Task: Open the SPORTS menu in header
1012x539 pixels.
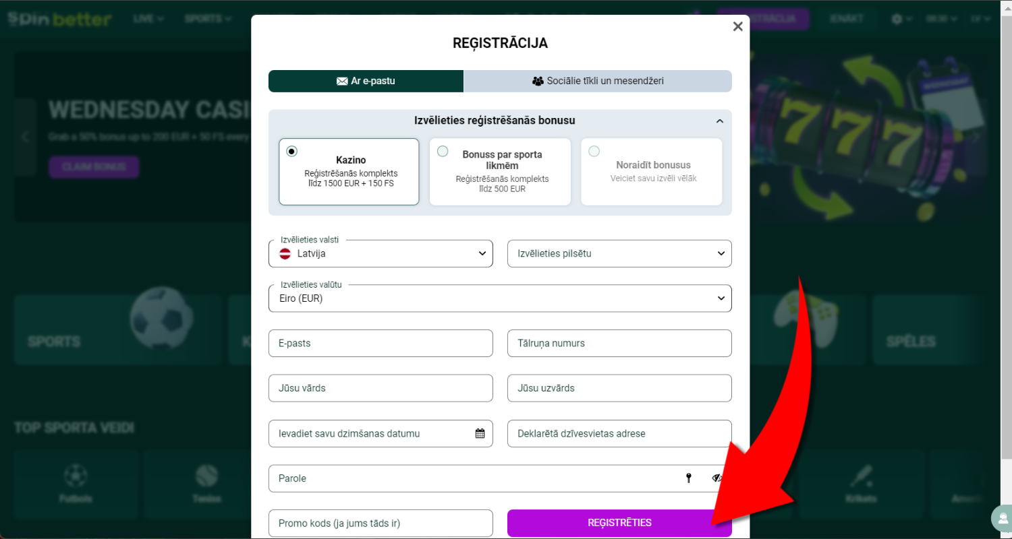Action: (x=208, y=19)
